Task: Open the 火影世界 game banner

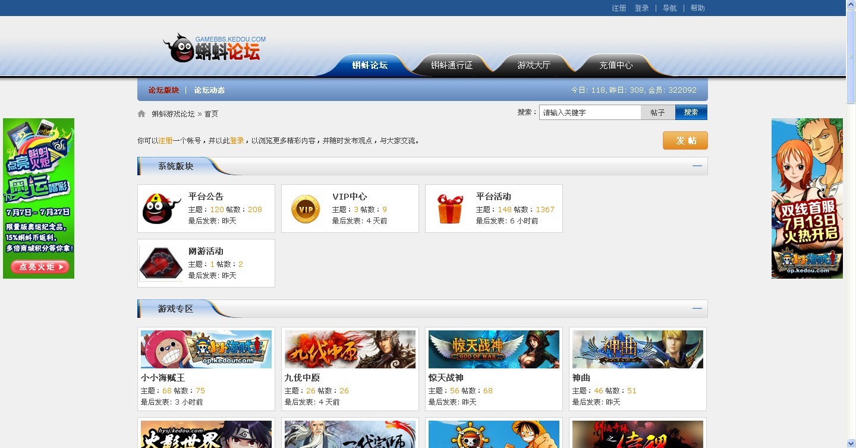Action: point(206,434)
